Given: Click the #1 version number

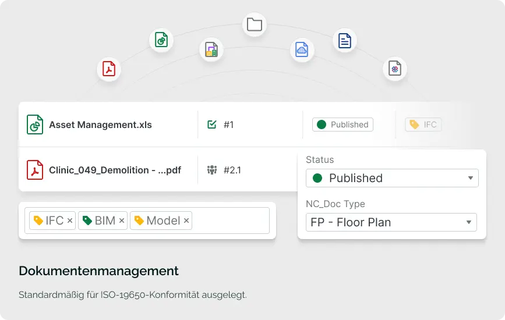Looking at the screenshot, I should click(x=229, y=125).
